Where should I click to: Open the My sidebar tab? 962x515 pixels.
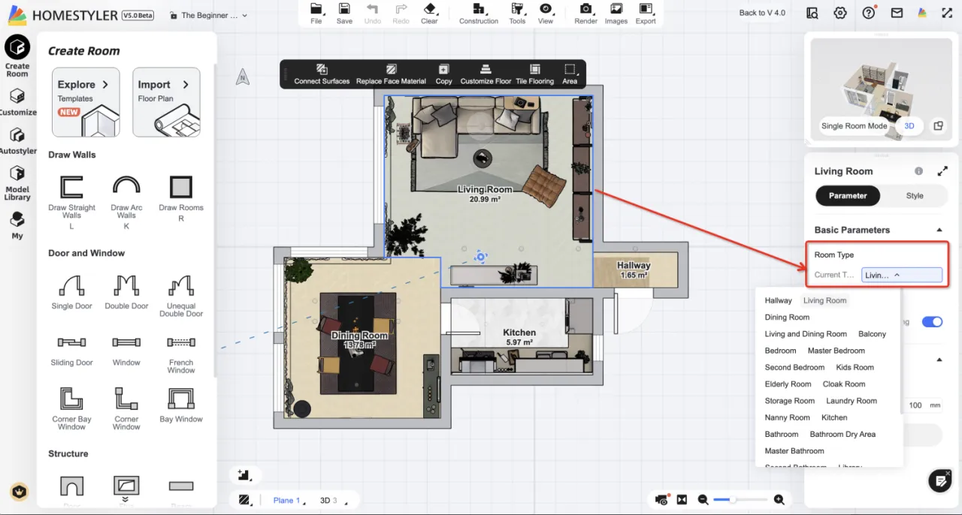coord(17,225)
